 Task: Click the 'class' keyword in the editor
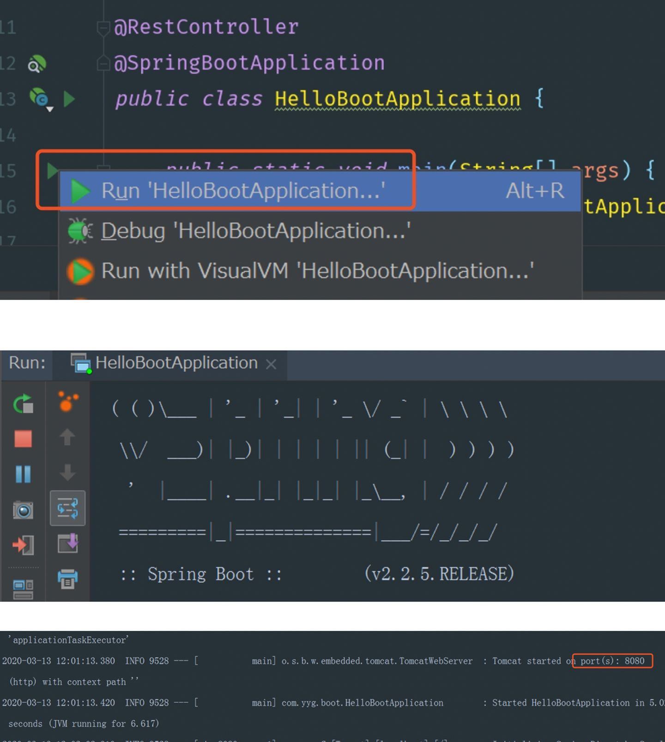232,99
